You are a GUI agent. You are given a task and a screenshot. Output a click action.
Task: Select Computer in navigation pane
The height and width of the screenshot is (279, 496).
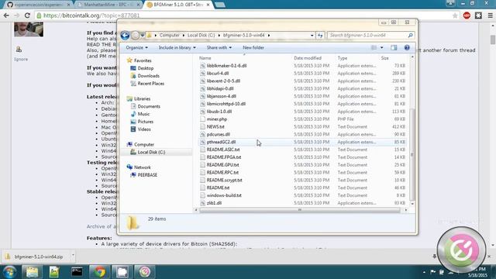144,144
